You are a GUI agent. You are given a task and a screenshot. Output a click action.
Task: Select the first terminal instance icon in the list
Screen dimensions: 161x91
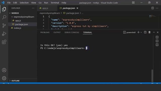pos(157,37)
